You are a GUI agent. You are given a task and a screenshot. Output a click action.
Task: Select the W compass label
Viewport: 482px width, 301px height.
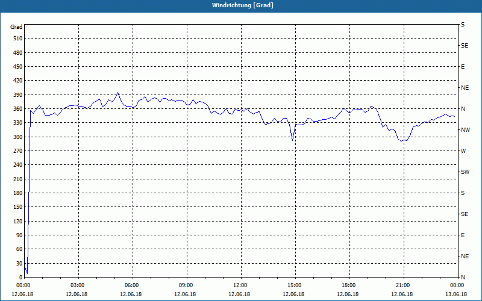point(463,151)
